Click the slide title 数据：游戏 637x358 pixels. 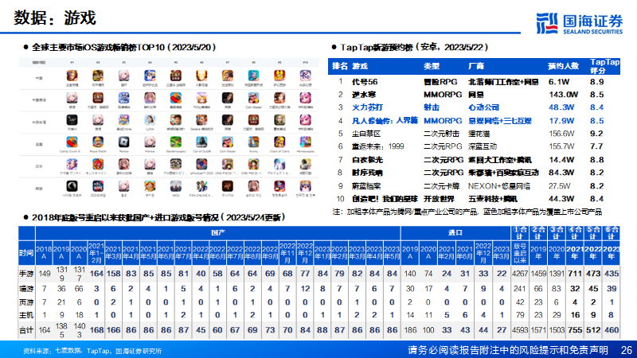[55, 18]
